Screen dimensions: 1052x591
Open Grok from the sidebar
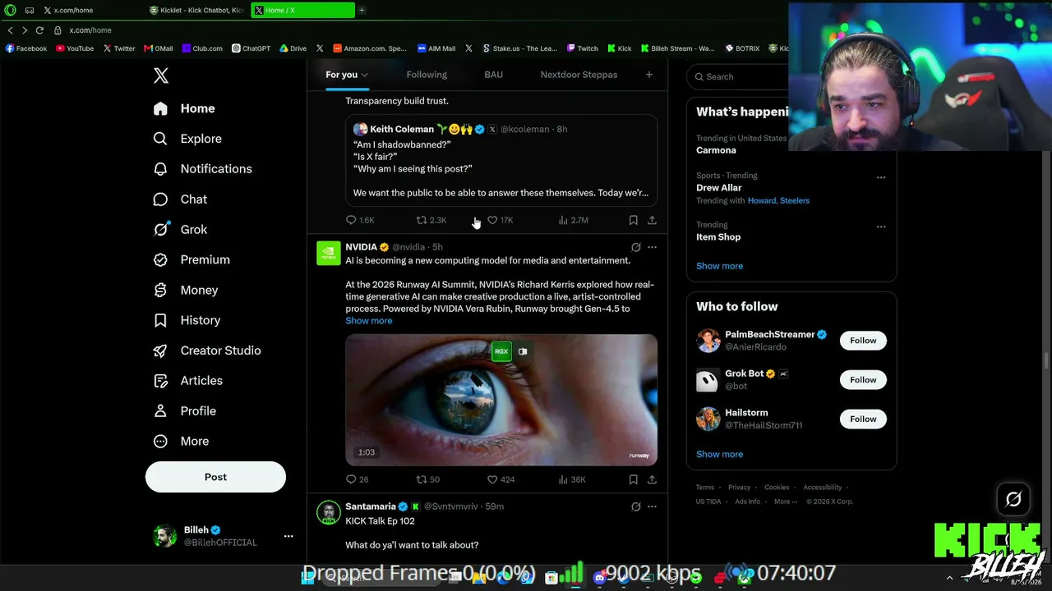click(x=181, y=230)
